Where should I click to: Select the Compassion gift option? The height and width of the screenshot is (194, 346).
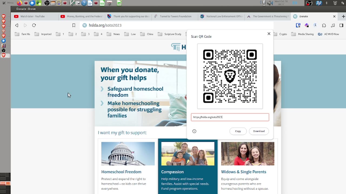point(188,166)
